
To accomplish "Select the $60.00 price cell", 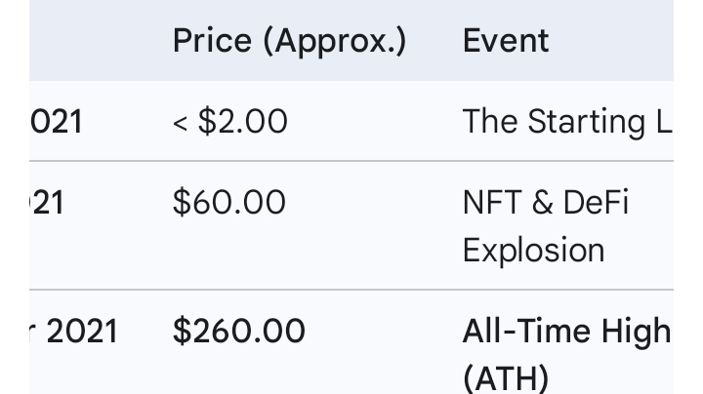I will 229,203.
